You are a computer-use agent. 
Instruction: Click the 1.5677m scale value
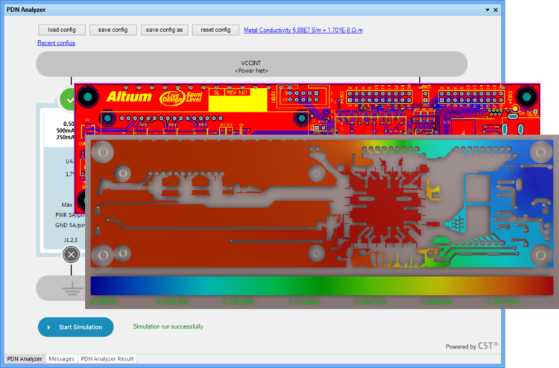[370, 302]
